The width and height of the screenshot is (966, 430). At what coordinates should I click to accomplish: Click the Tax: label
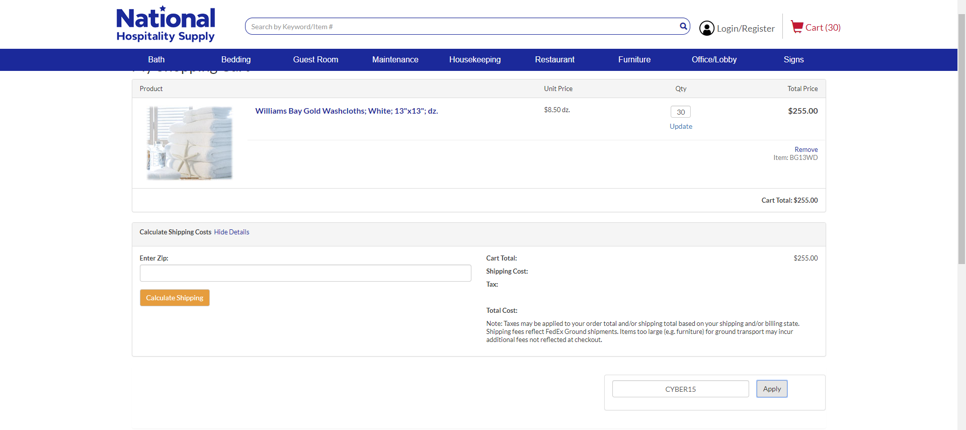point(492,284)
